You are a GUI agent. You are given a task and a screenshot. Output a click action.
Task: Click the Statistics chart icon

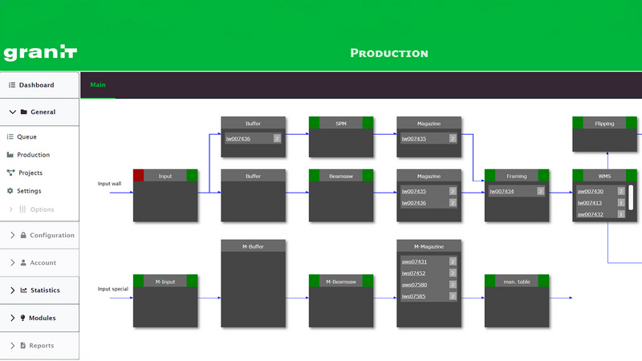23,290
